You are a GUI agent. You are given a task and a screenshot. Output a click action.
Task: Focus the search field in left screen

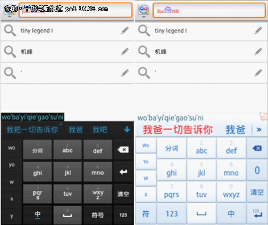[75, 10]
